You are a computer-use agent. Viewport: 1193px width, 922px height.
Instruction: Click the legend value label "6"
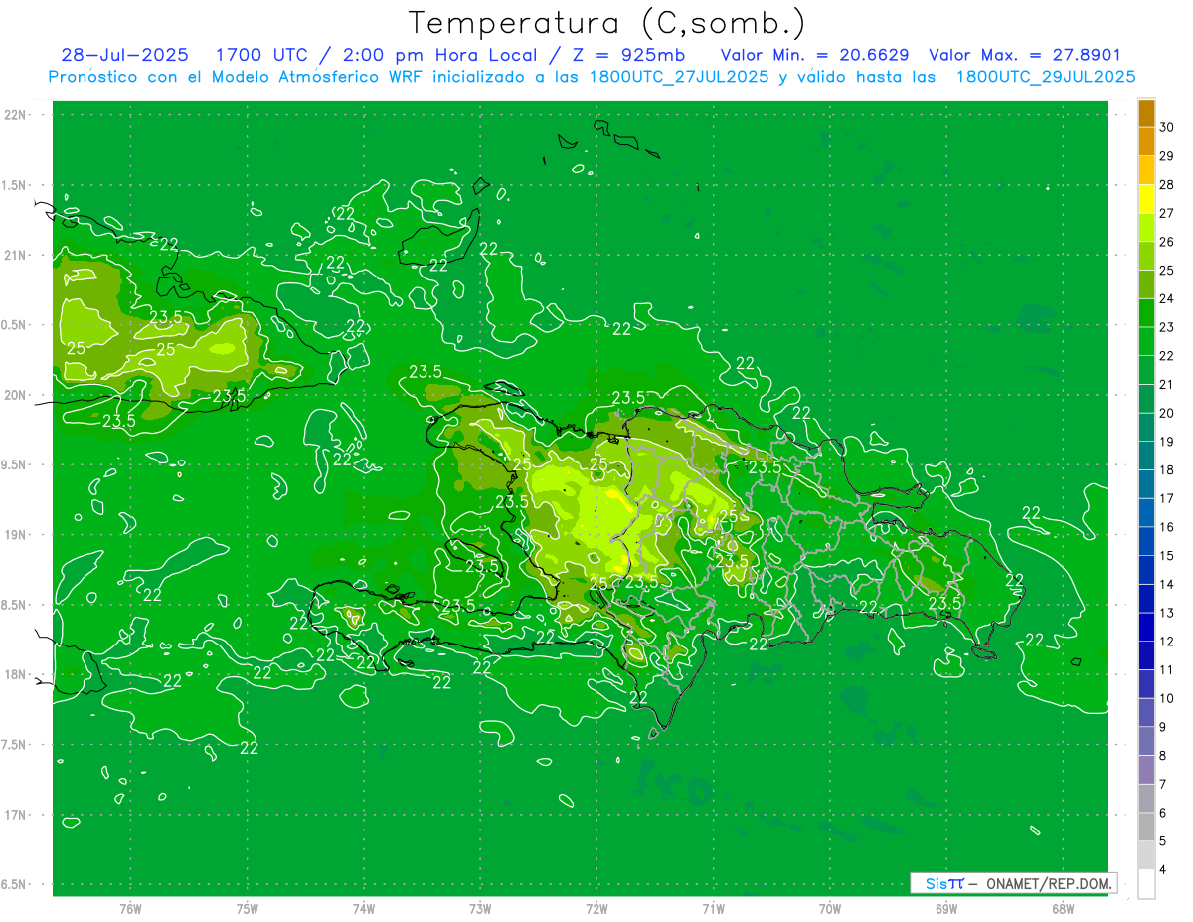tap(1164, 813)
